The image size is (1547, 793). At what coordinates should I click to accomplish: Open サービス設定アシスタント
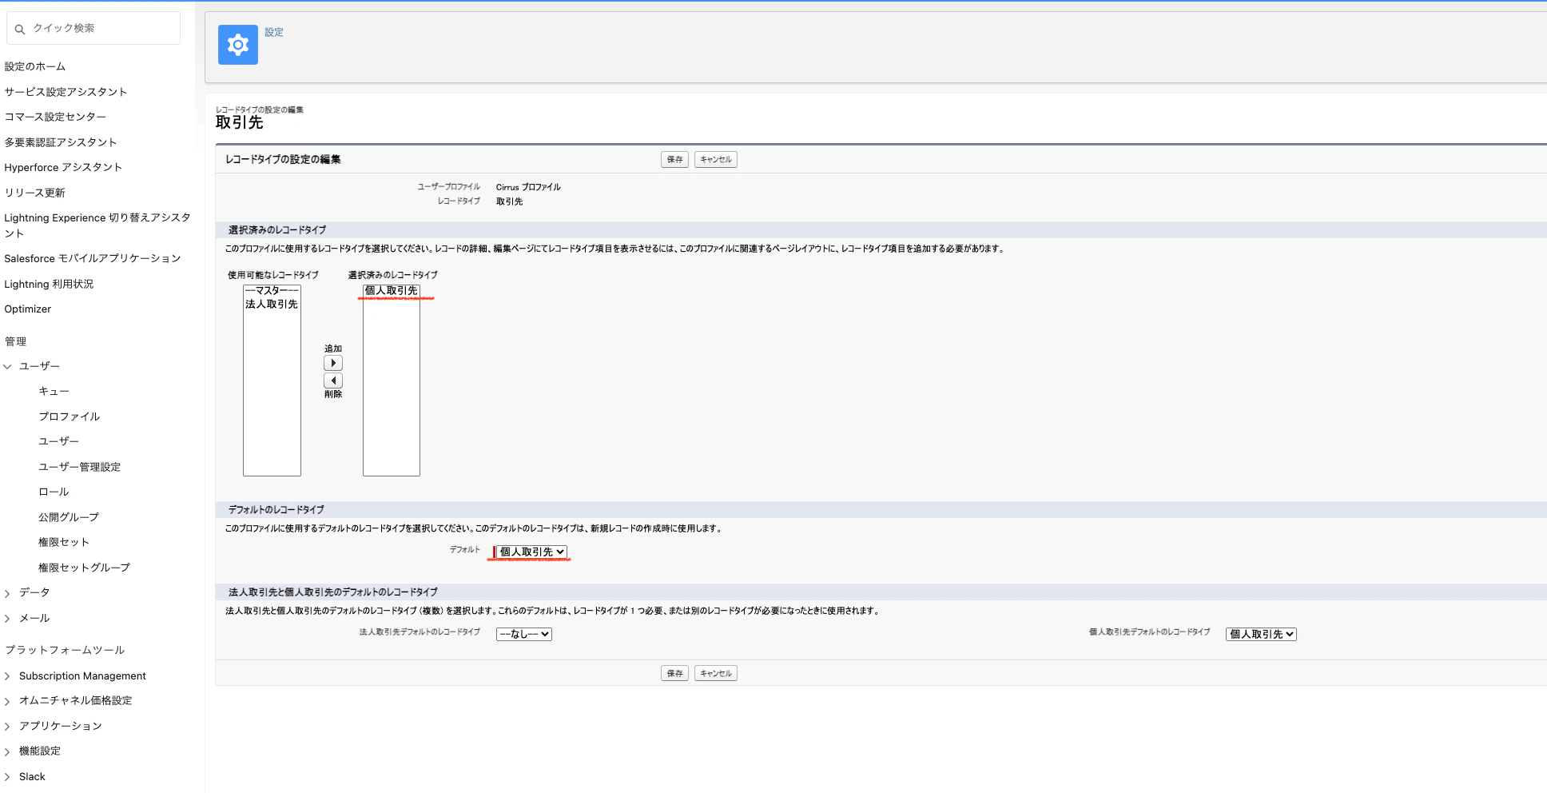66,92
